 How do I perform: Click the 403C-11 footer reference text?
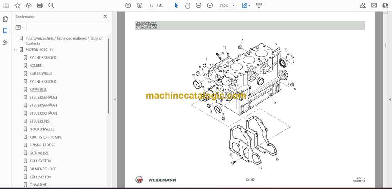tap(361, 179)
